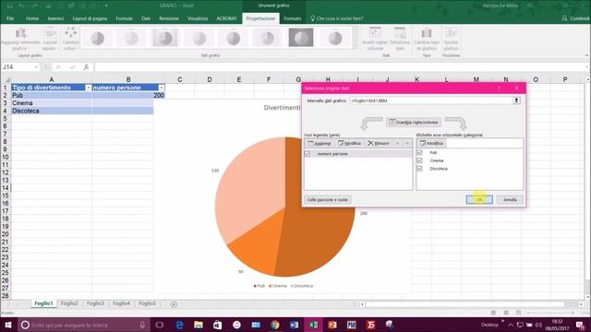
Task: Open the Windows Start menu
Action: click(8, 325)
